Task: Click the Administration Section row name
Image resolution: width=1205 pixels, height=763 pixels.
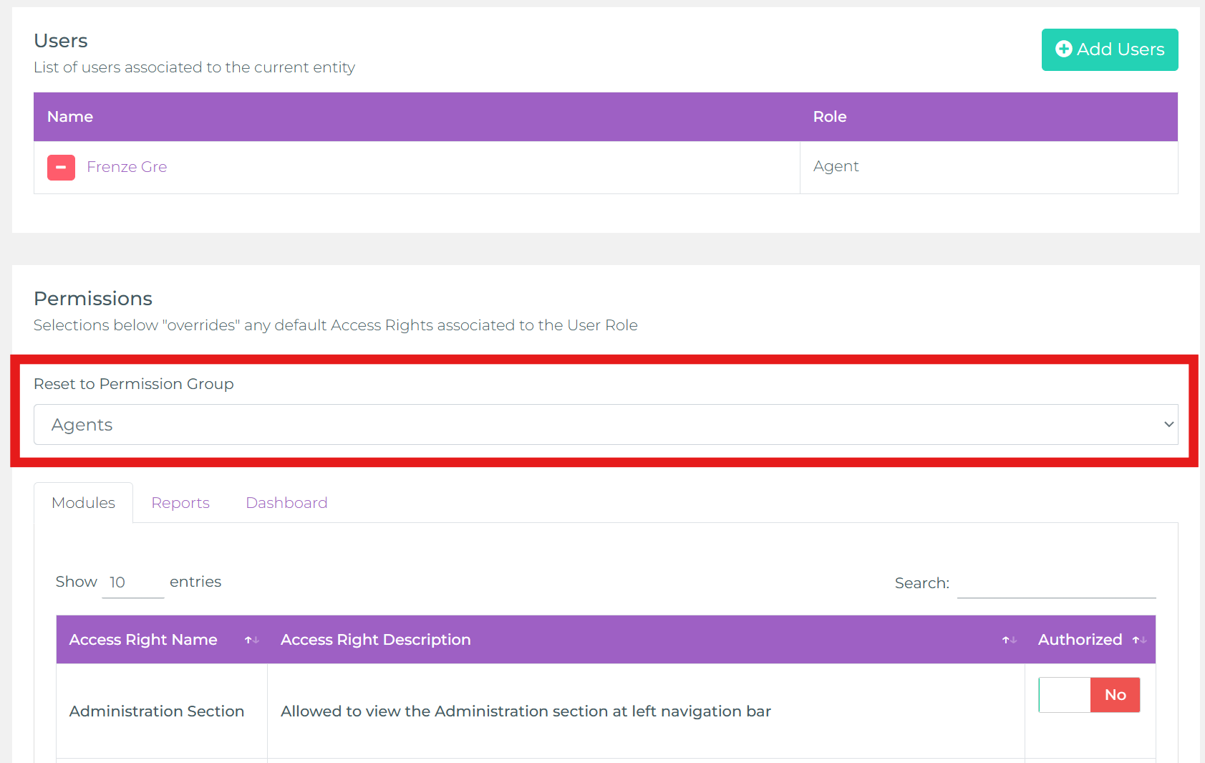Action: pos(157,711)
